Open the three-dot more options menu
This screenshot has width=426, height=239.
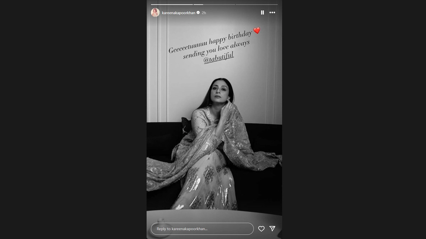point(272,12)
